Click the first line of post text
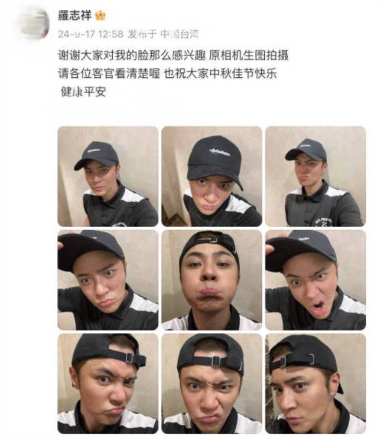The width and height of the screenshot is (387, 439). (x=173, y=55)
